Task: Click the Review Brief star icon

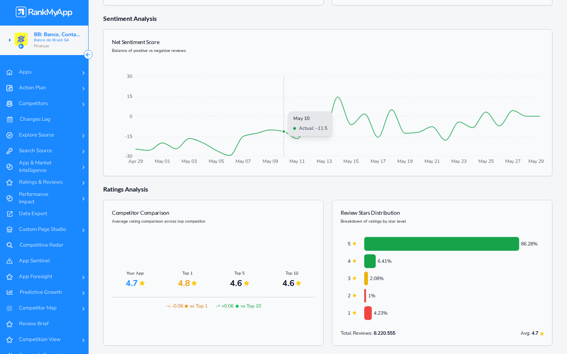Action: [x=9, y=324]
